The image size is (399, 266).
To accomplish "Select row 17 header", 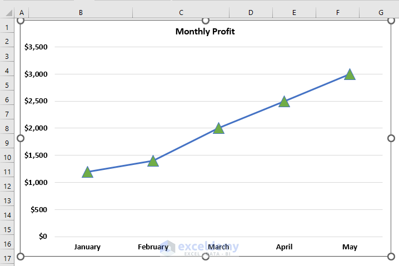I will (7, 259).
